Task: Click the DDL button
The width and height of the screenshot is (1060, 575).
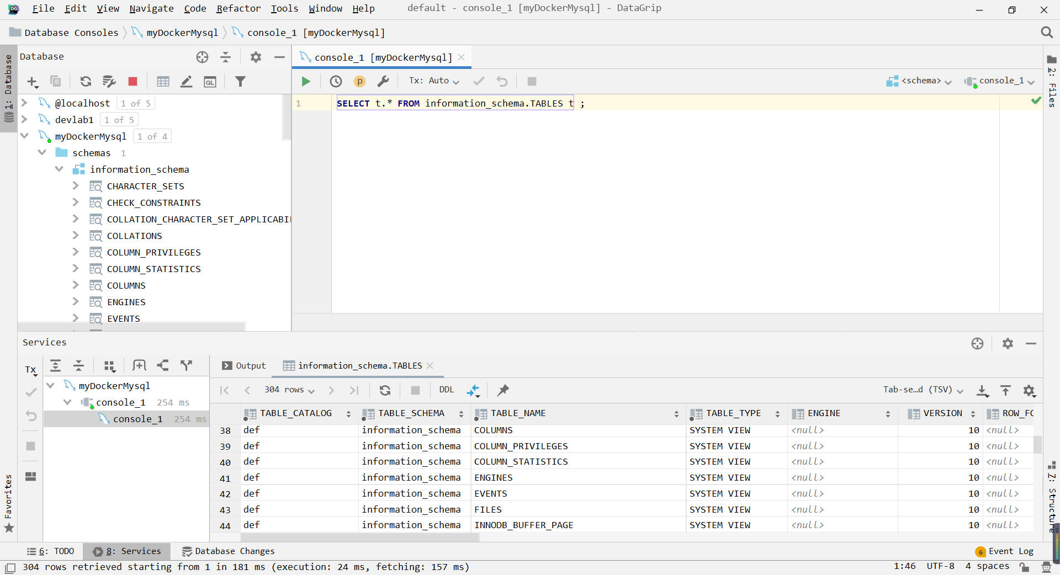Action: pos(447,390)
